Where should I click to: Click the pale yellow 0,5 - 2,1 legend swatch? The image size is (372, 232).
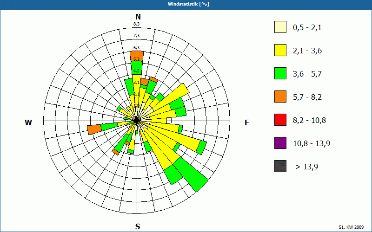coord(280,27)
